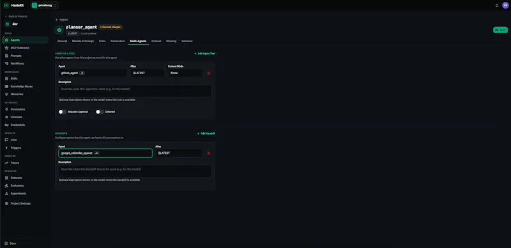Go to Credentials in the sidebar

coord(26,125)
